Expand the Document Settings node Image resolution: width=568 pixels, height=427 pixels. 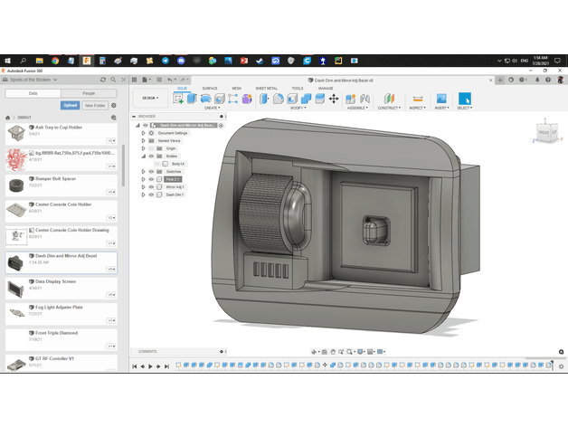pyautogui.click(x=144, y=133)
